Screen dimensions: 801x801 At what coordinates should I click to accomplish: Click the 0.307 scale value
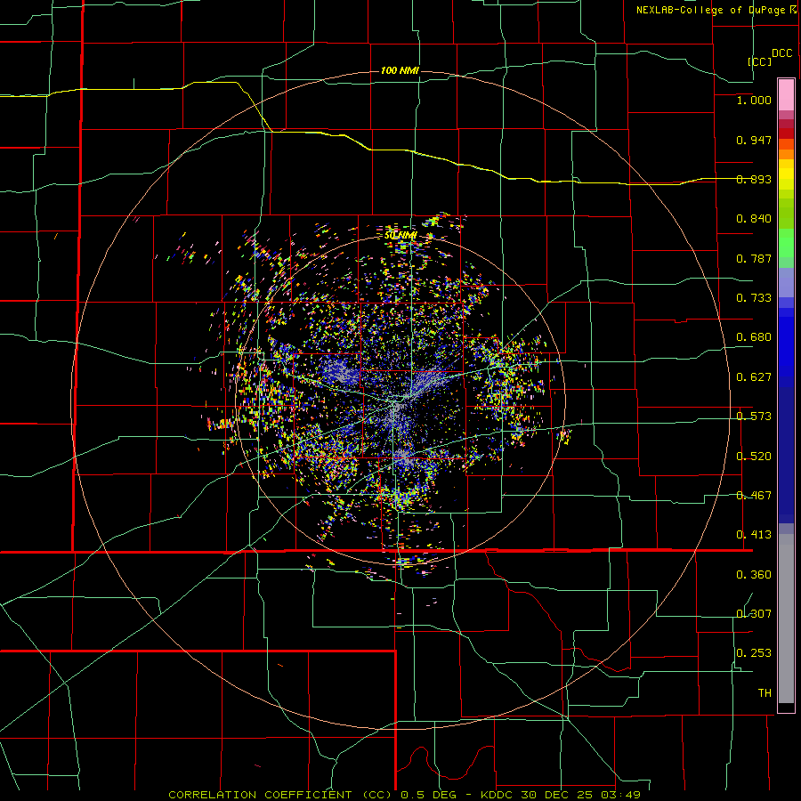[x=754, y=614]
